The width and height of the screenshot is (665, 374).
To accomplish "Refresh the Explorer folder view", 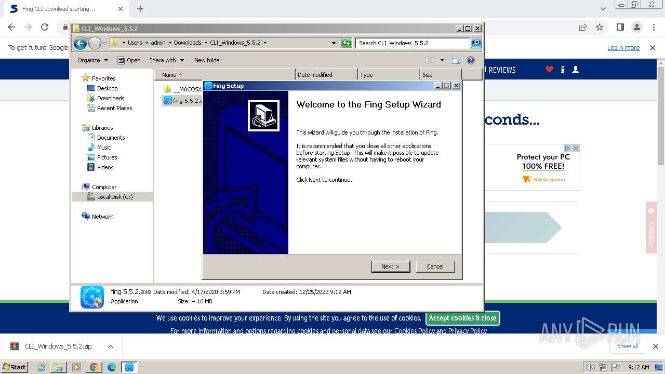I will point(347,43).
